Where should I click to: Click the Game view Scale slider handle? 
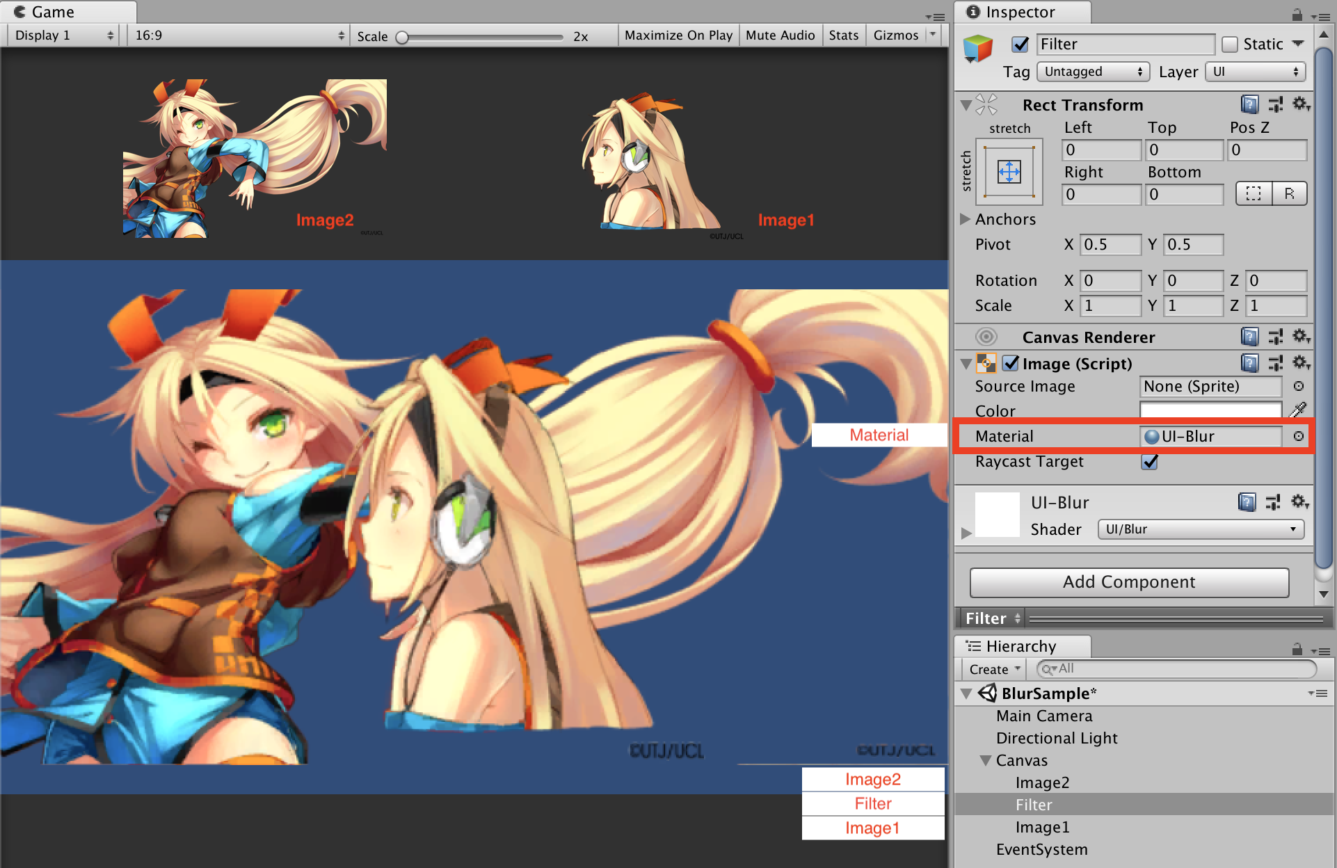coord(402,37)
